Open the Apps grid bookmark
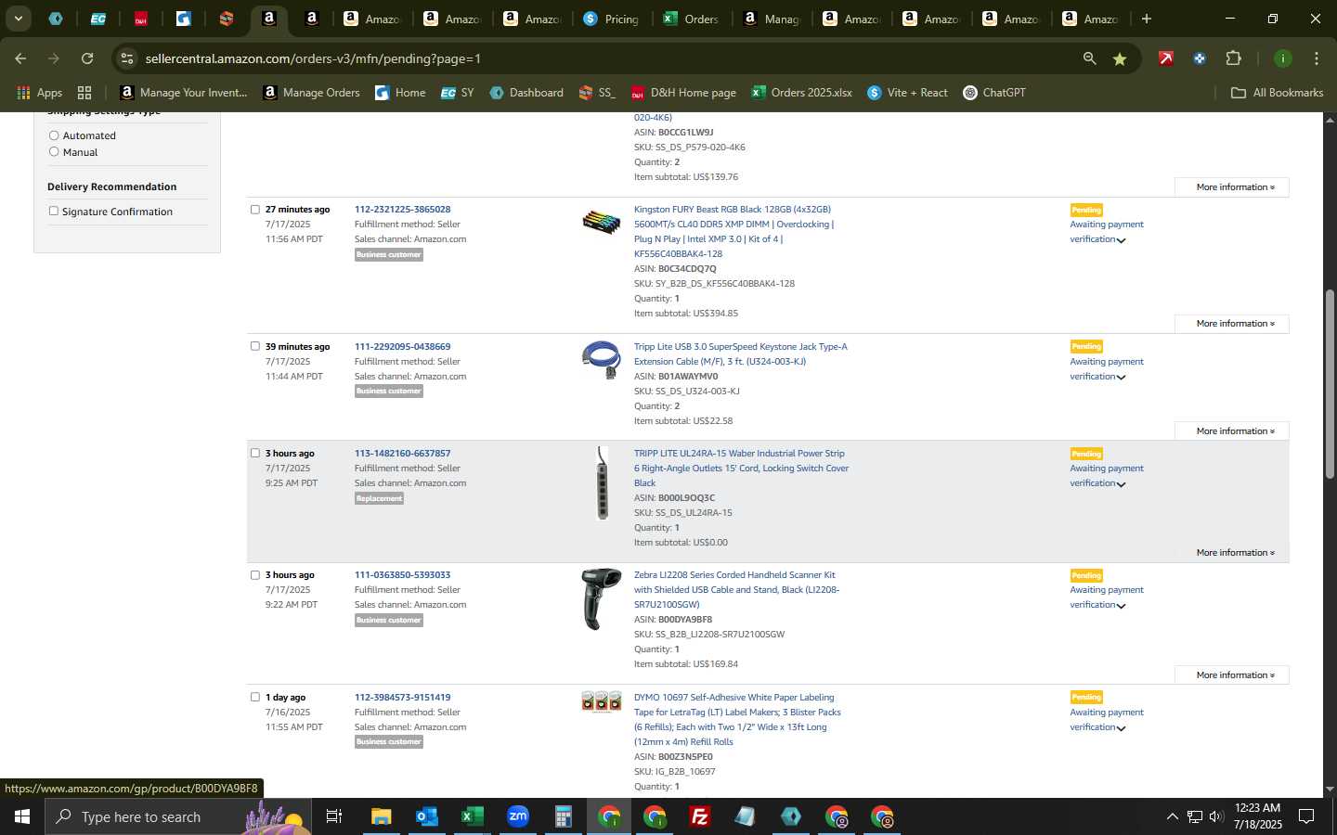The height and width of the screenshot is (835, 1337). coord(39,93)
